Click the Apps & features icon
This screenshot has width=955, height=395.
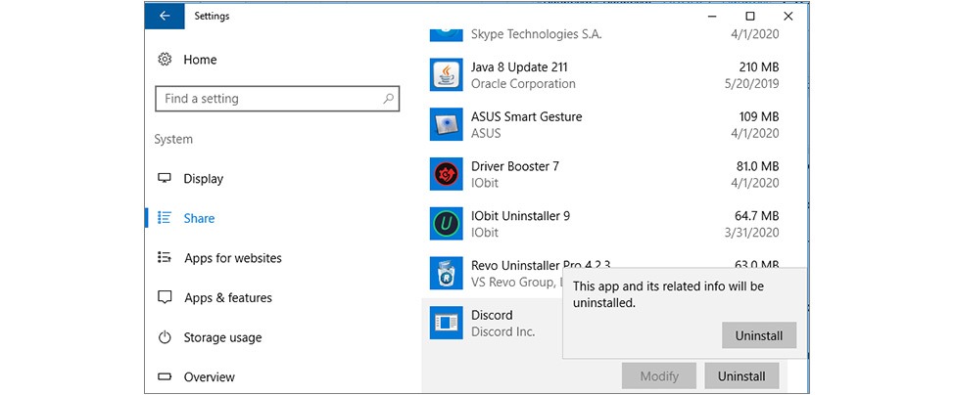coord(165,298)
